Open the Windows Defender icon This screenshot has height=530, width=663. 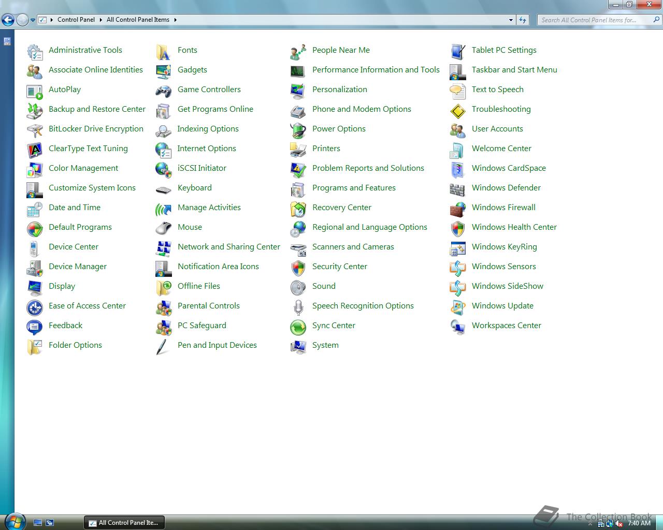click(458, 189)
